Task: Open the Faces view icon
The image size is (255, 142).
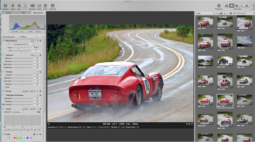Action: (x=242, y=6)
